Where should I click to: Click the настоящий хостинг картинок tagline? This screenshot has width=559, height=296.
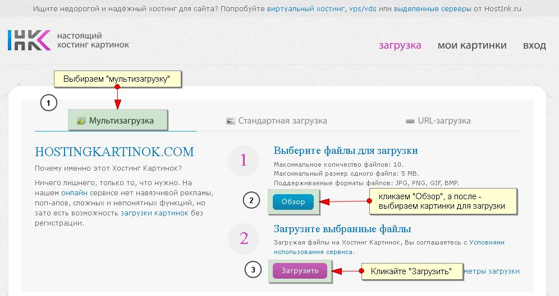click(93, 40)
